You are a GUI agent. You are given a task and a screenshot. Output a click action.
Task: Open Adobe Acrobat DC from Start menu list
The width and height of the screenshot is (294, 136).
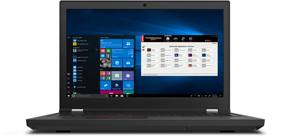[81, 57]
